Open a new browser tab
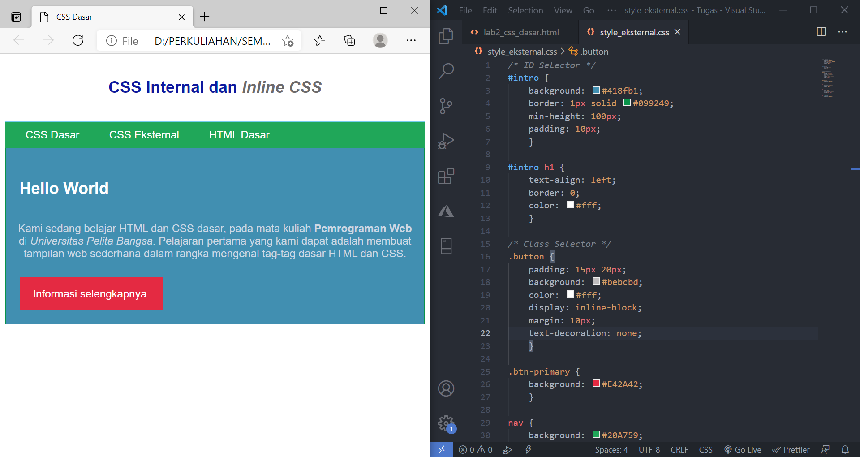Screen dimensions: 860x457 click(205, 17)
